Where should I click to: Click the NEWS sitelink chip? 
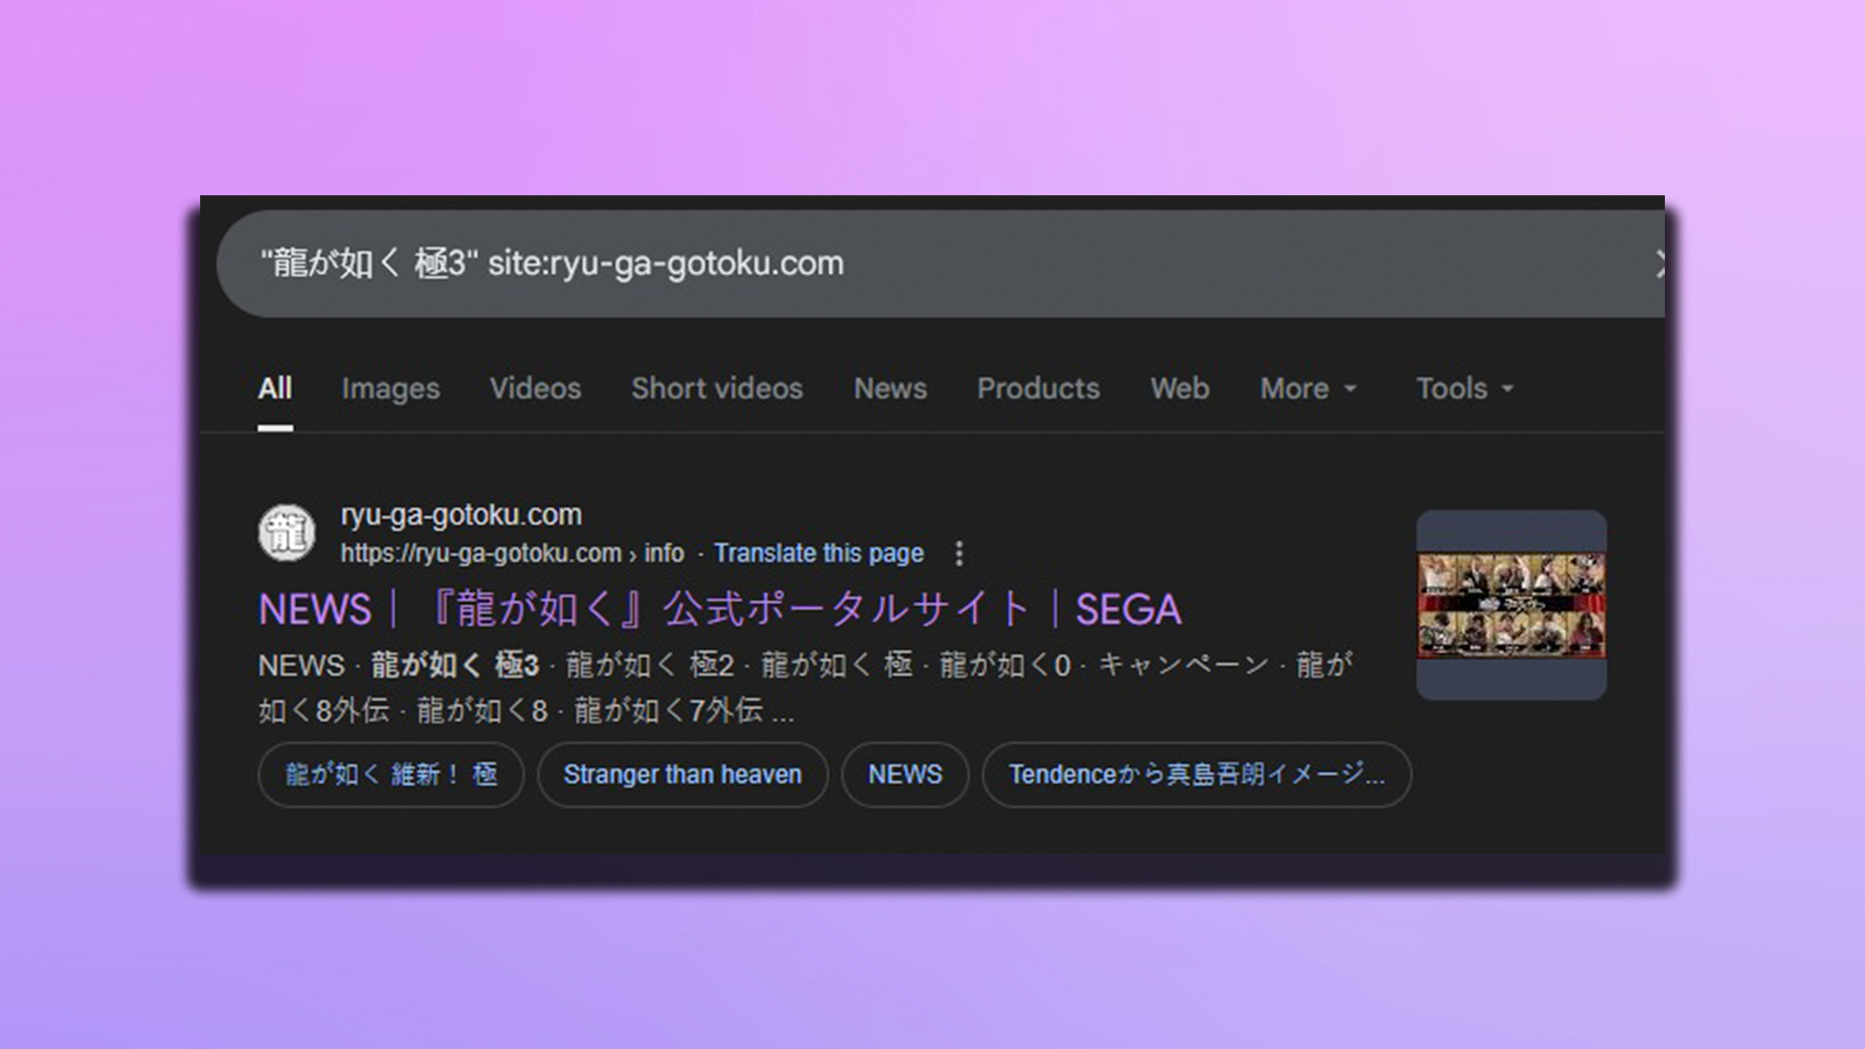[904, 774]
